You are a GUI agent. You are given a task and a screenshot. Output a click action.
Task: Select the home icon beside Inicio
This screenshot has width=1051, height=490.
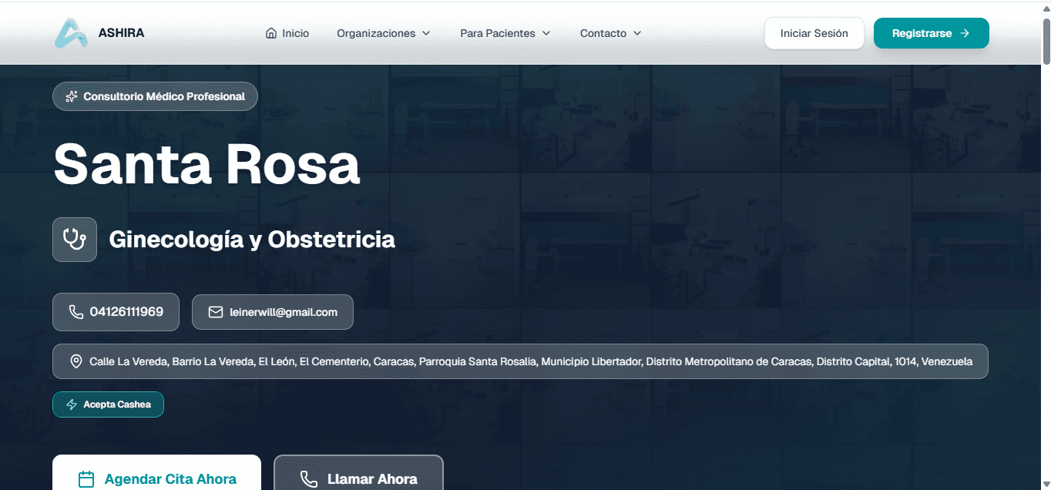pyautogui.click(x=270, y=33)
